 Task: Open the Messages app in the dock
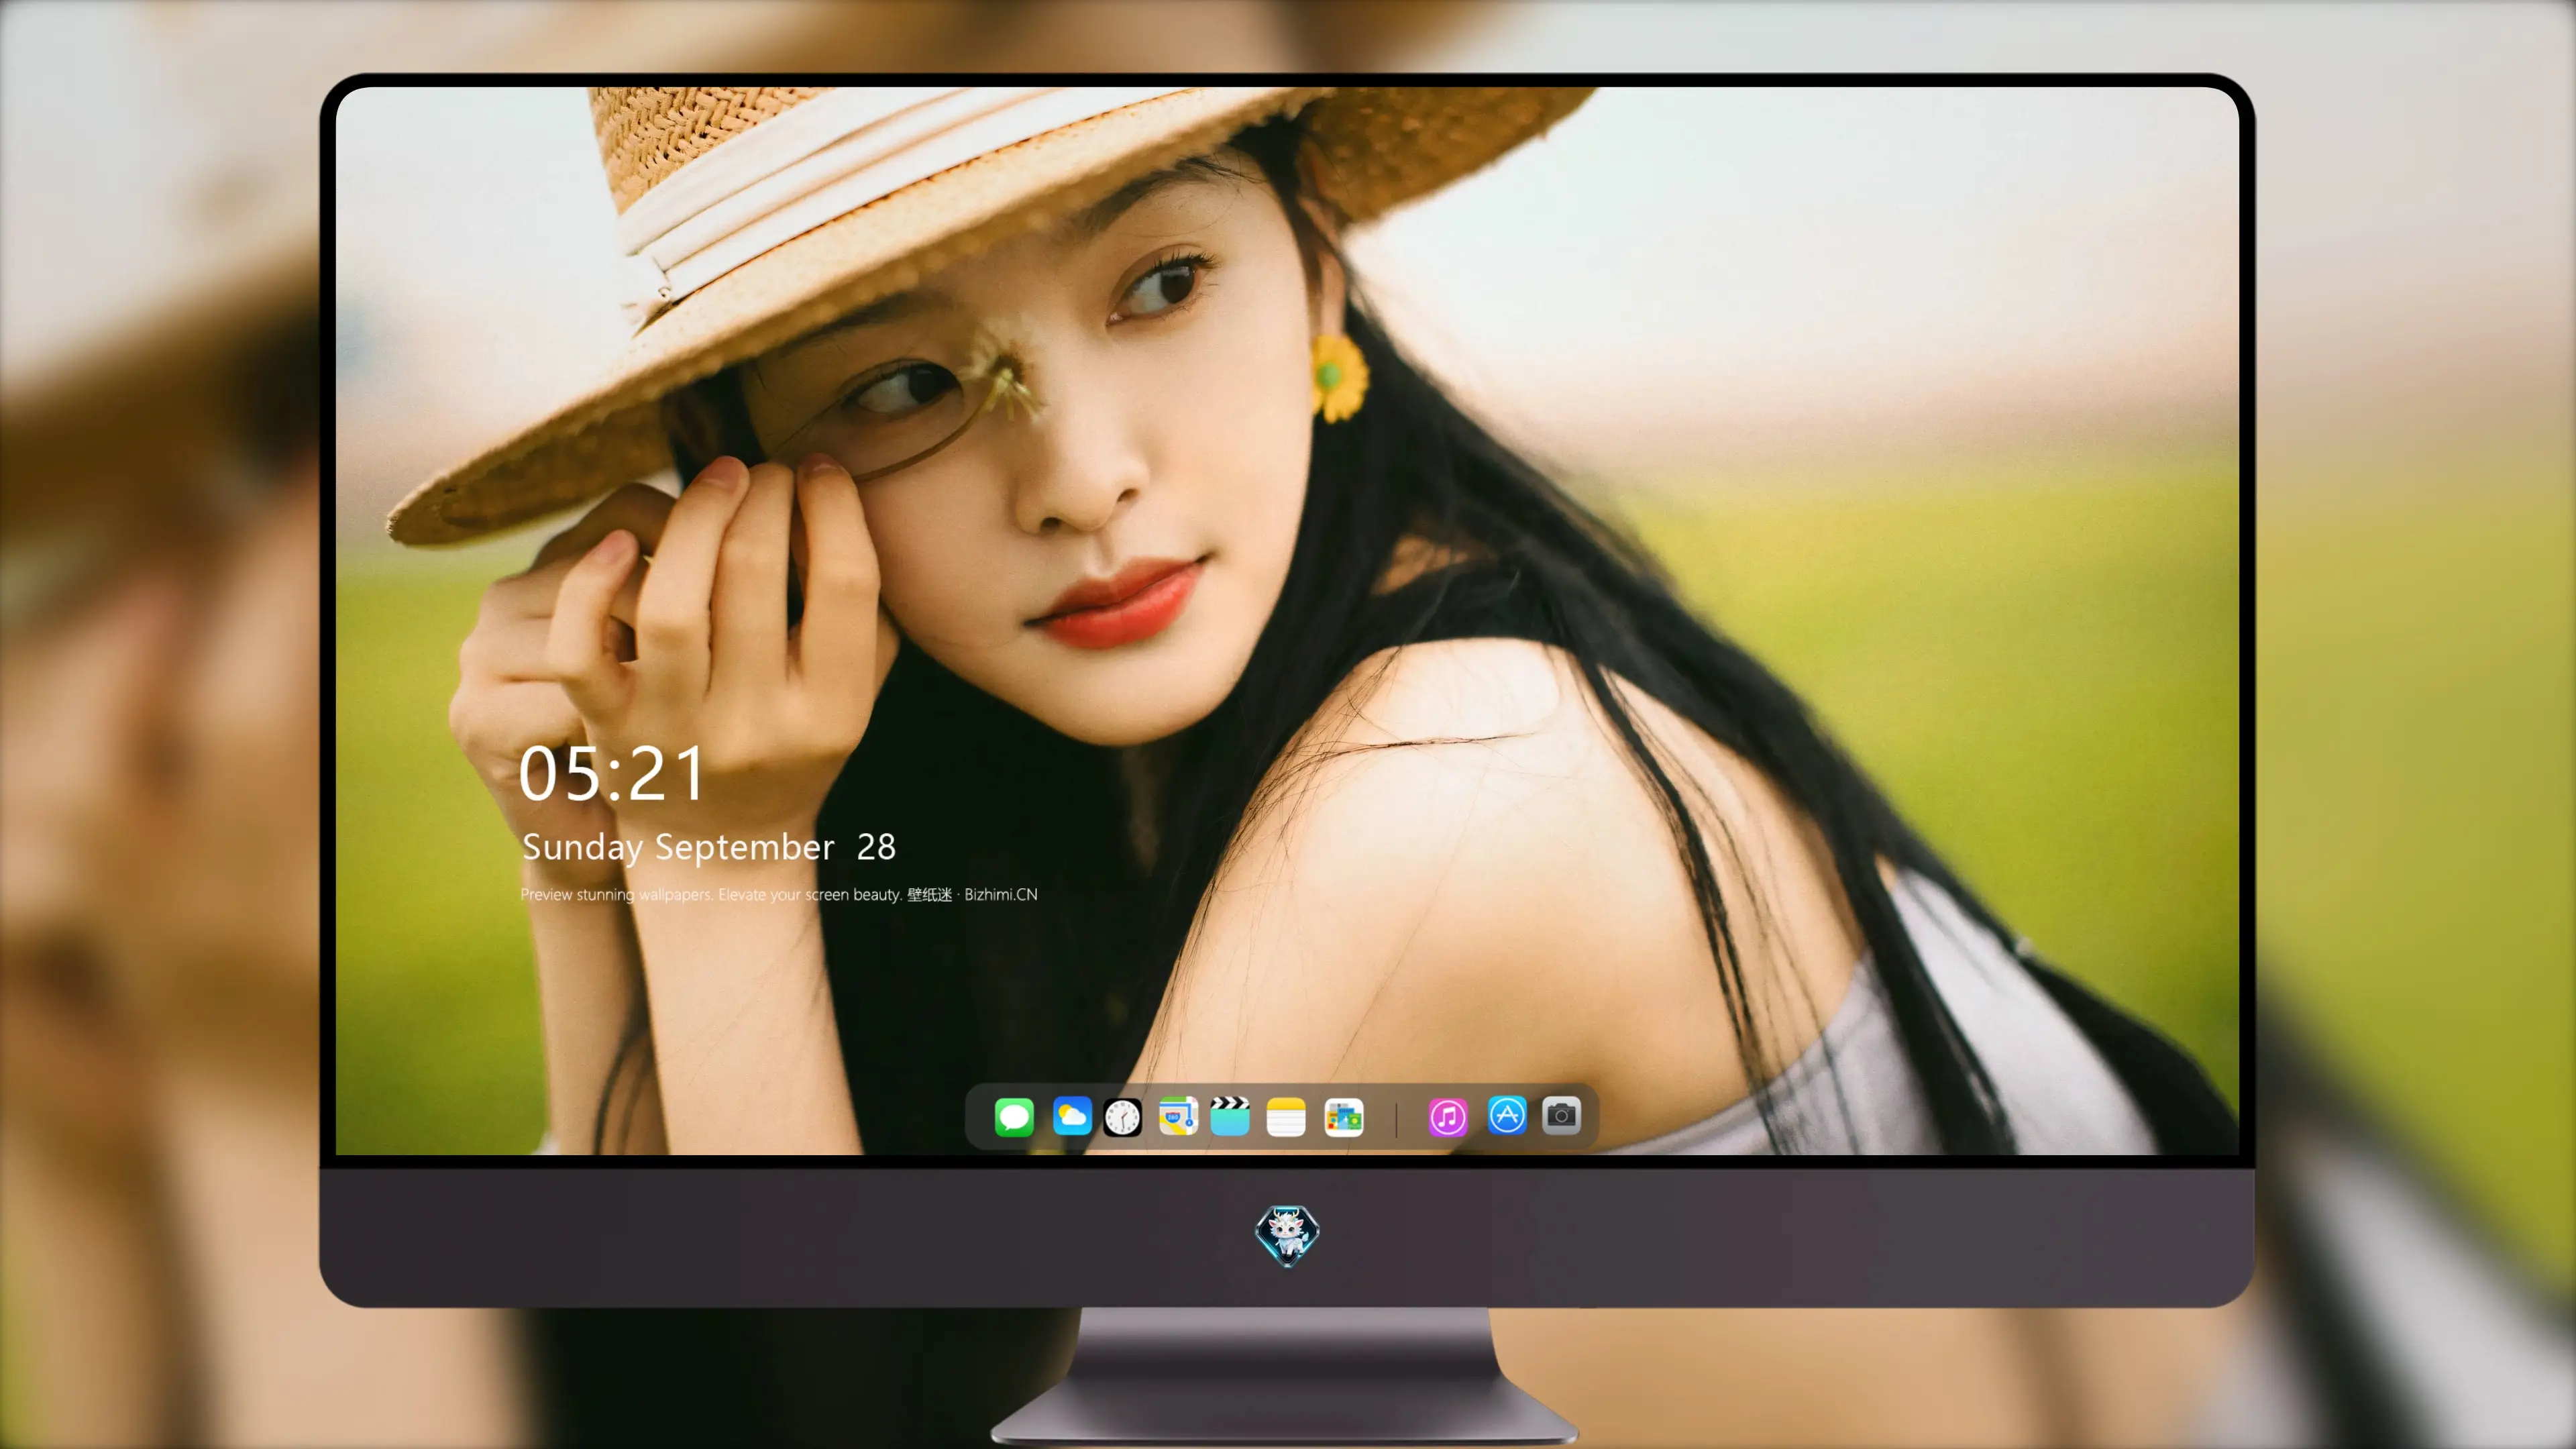(x=1014, y=1117)
